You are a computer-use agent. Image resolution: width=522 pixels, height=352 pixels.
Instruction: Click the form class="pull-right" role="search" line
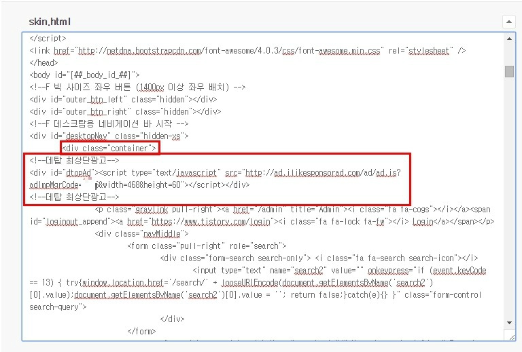tap(207, 246)
